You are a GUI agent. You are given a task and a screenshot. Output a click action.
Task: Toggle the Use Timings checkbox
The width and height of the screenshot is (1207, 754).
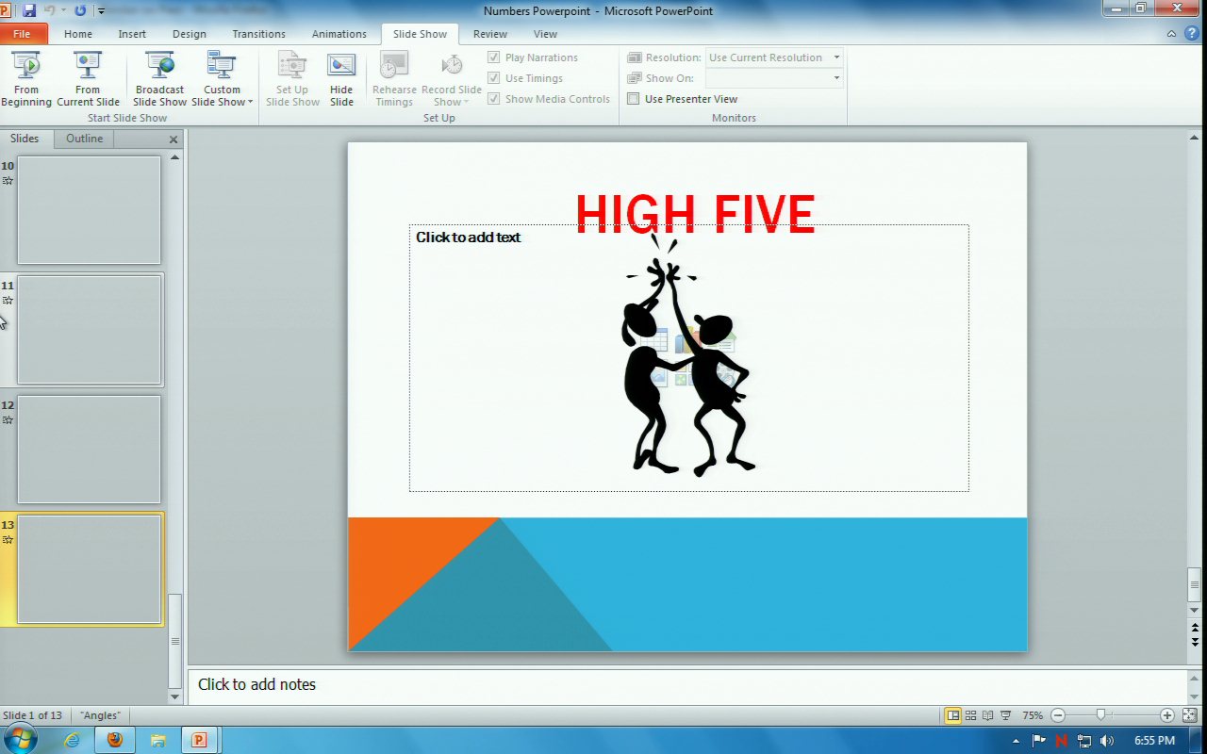pyautogui.click(x=494, y=78)
